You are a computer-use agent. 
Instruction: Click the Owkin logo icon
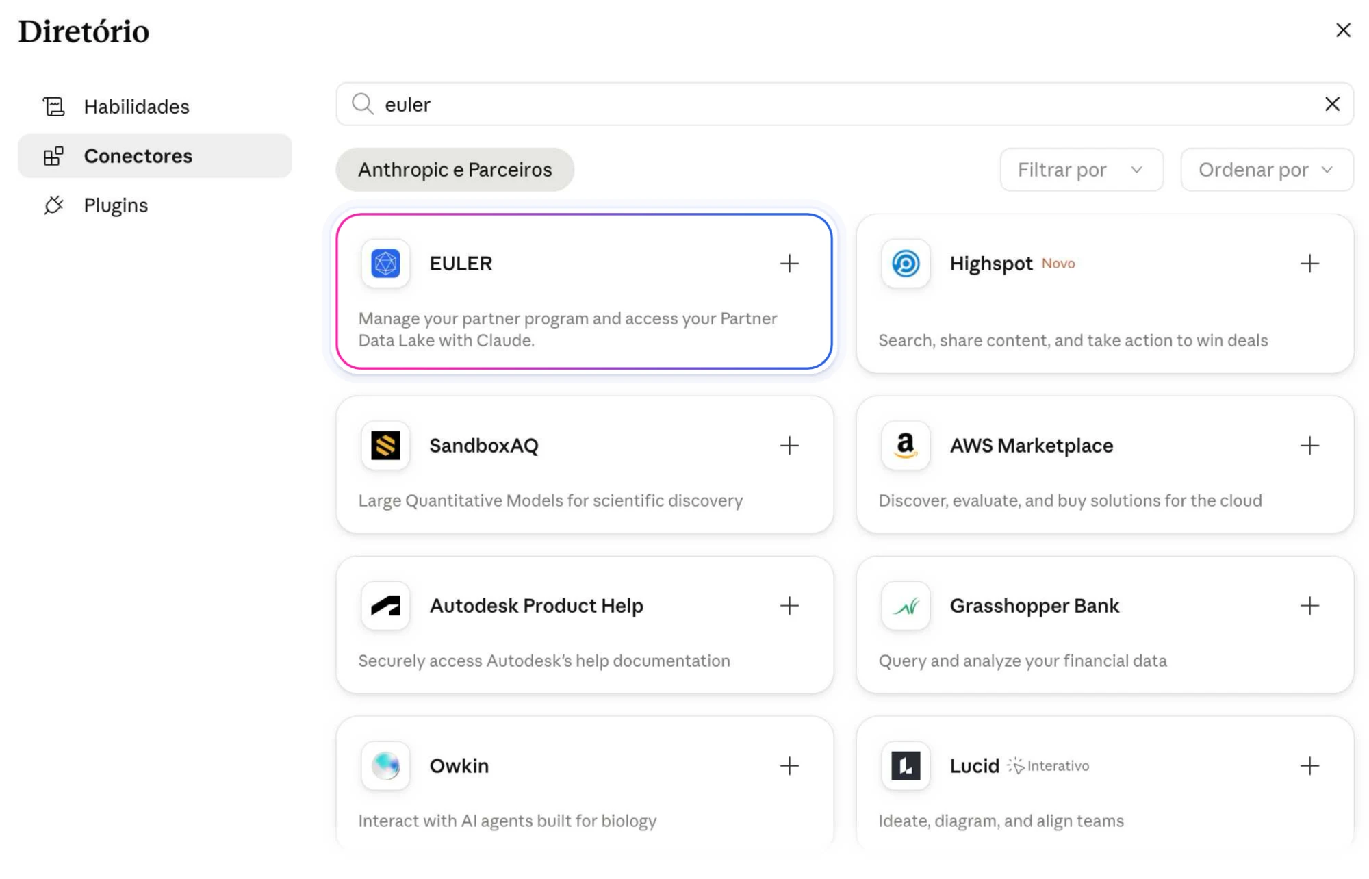click(385, 766)
